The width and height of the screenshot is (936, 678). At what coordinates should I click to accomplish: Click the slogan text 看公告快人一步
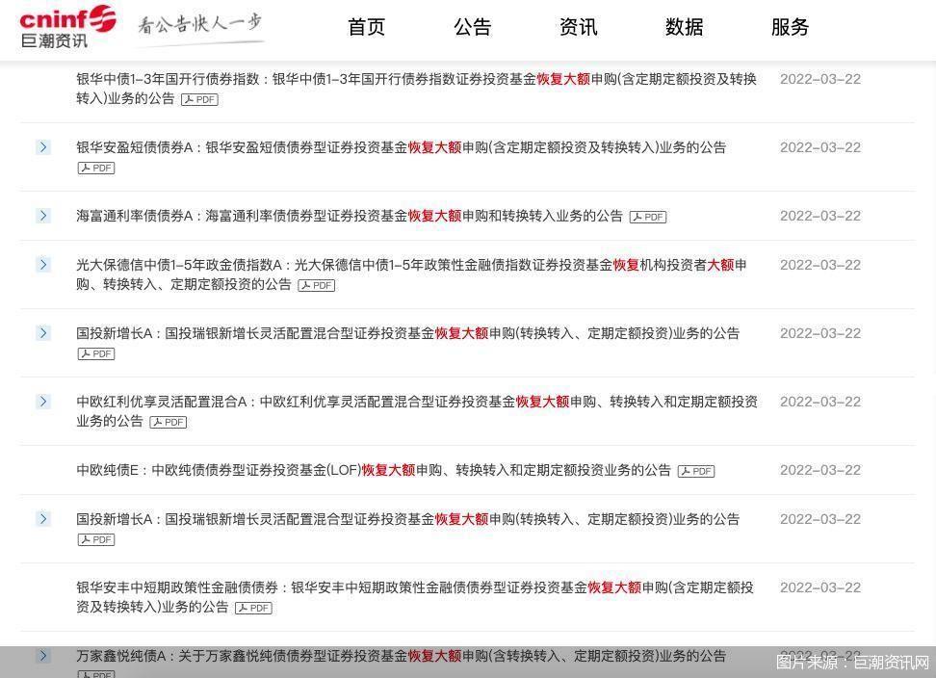click(200, 24)
